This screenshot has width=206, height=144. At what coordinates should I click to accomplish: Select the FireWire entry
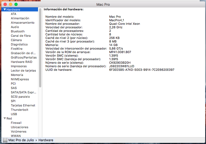coord(17,49)
